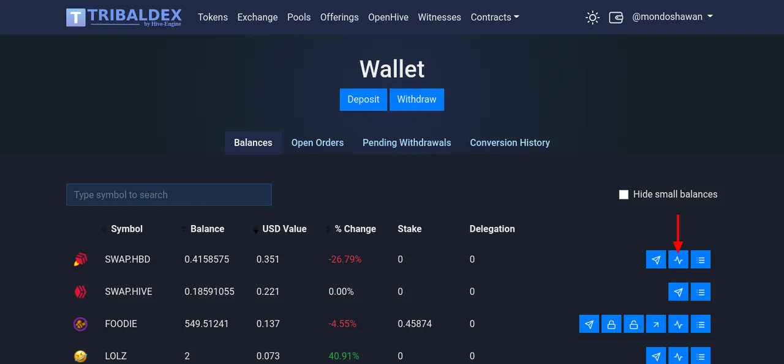
Task: Click the LOLZ symbol name
Action: pos(116,356)
